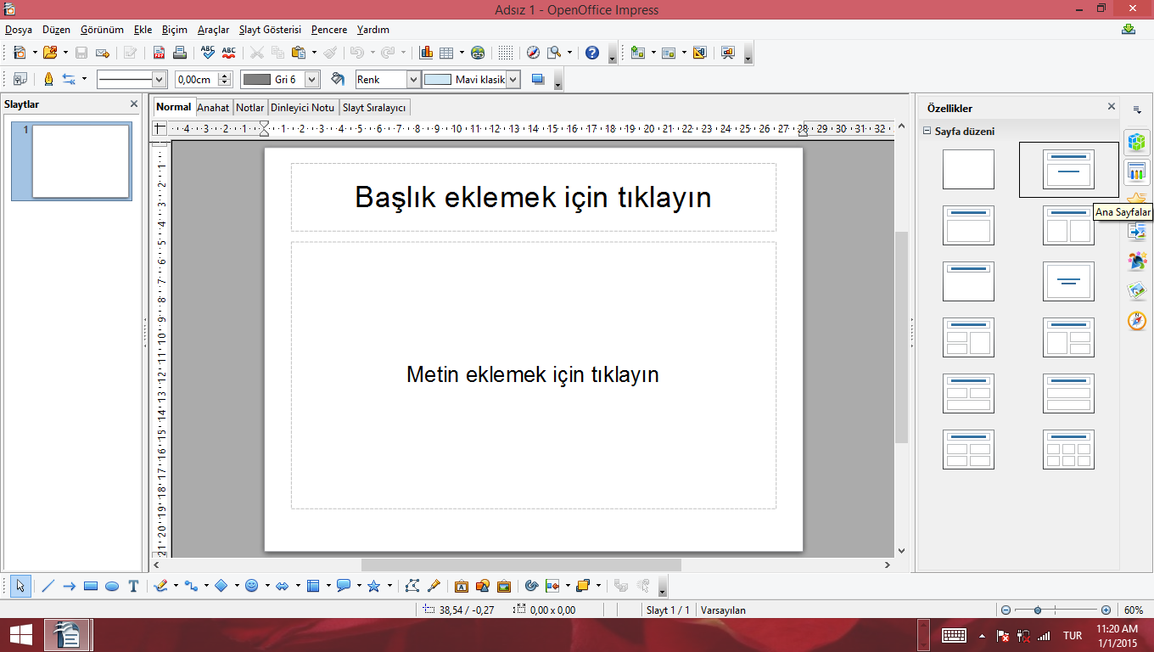
Task: Switch to the Slayt Sıralayıcı tab
Action: [x=374, y=108]
